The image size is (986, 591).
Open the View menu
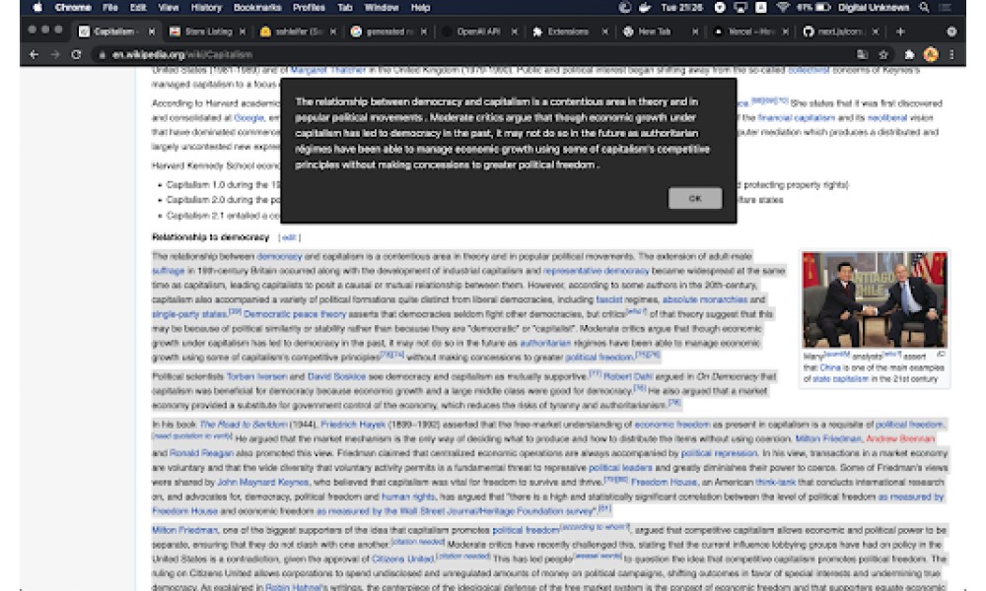click(x=169, y=8)
